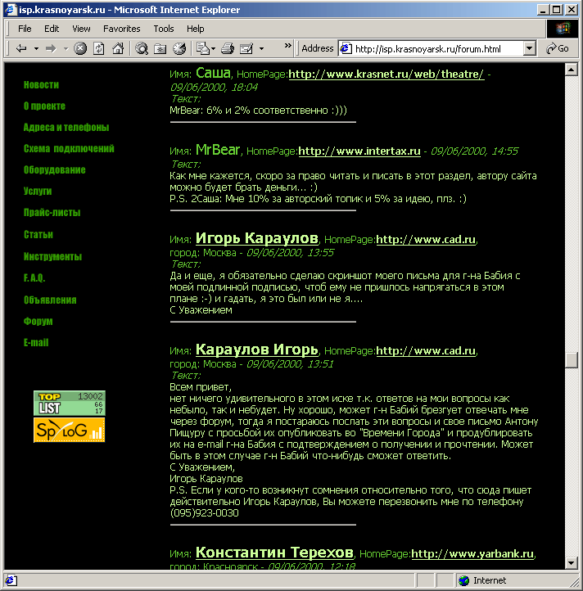Click the Edit page toolbar icon
The width and height of the screenshot is (583, 591).
(246, 48)
